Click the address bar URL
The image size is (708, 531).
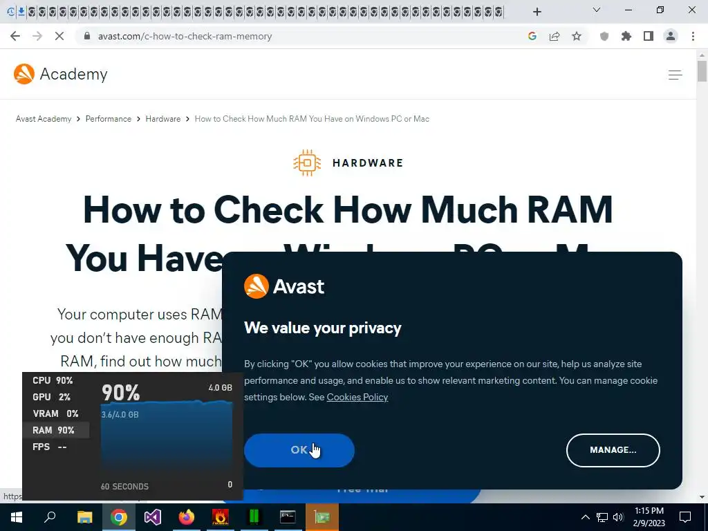point(185,36)
